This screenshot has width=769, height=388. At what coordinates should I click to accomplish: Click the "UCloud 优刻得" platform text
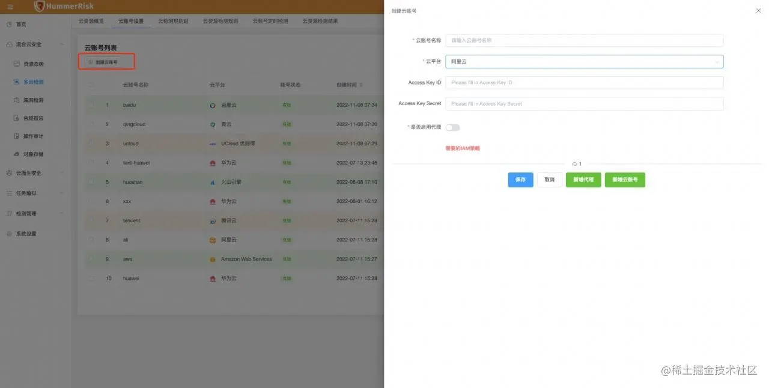pyautogui.click(x=238, y=144)
